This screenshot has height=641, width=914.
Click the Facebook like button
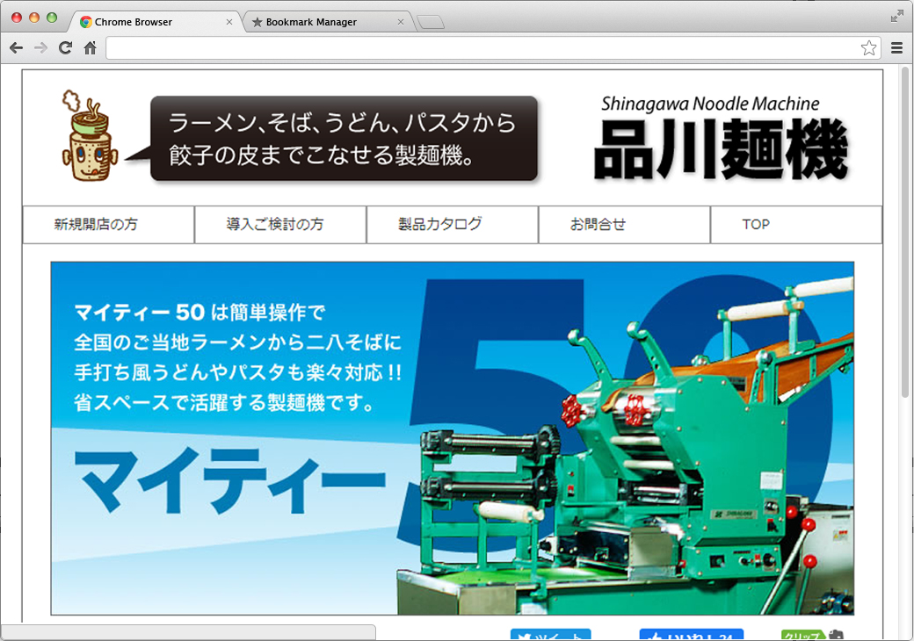[692, 635]
